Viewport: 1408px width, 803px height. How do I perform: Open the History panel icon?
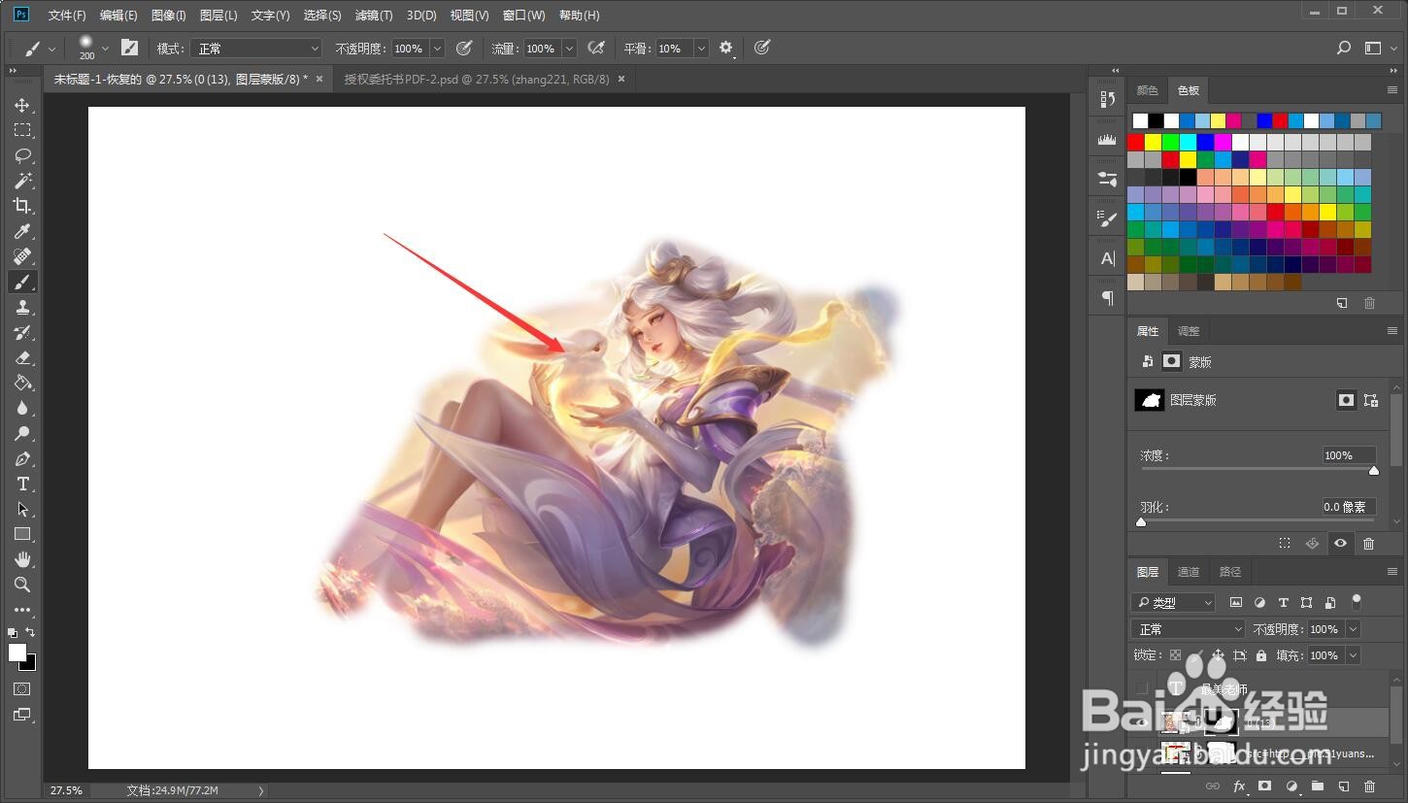1107,99
